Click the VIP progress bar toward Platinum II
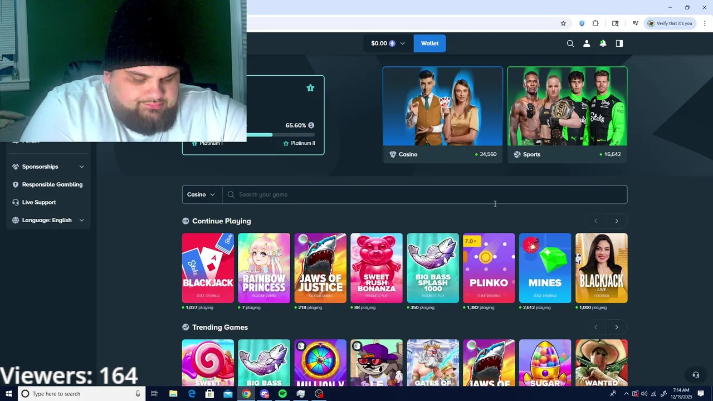 click(281, 135)
